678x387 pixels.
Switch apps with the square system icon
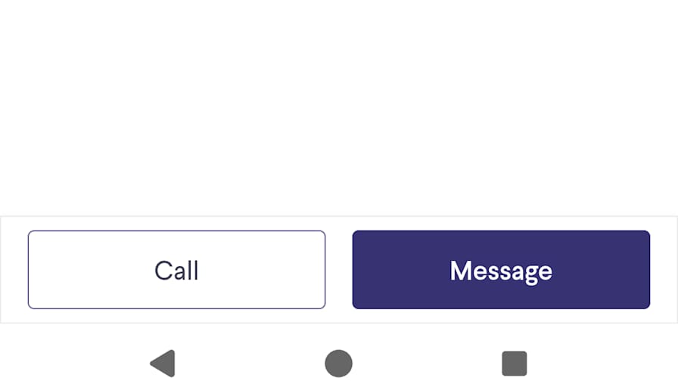[x=514, y=364]
